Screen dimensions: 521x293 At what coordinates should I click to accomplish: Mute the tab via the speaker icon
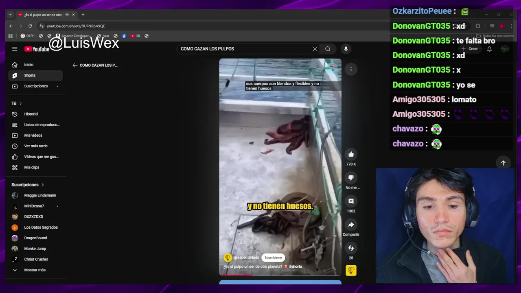coord(67,15)
